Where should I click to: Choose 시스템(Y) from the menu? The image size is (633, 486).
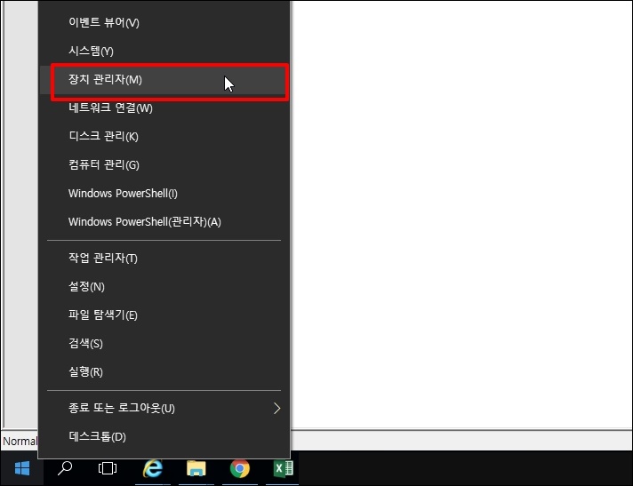[x=164, y=51]
